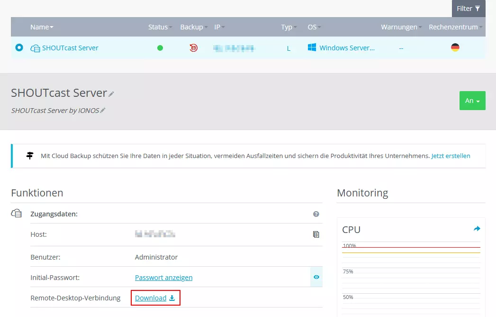Sort by Backup column header
The width and height of the screenshot is (496, 317).
pyautogui.click(x=194, y=27)
